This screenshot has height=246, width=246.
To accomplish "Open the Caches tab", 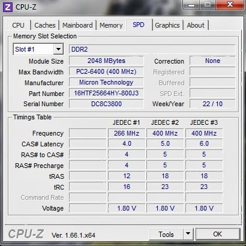I will click(45, 25).
